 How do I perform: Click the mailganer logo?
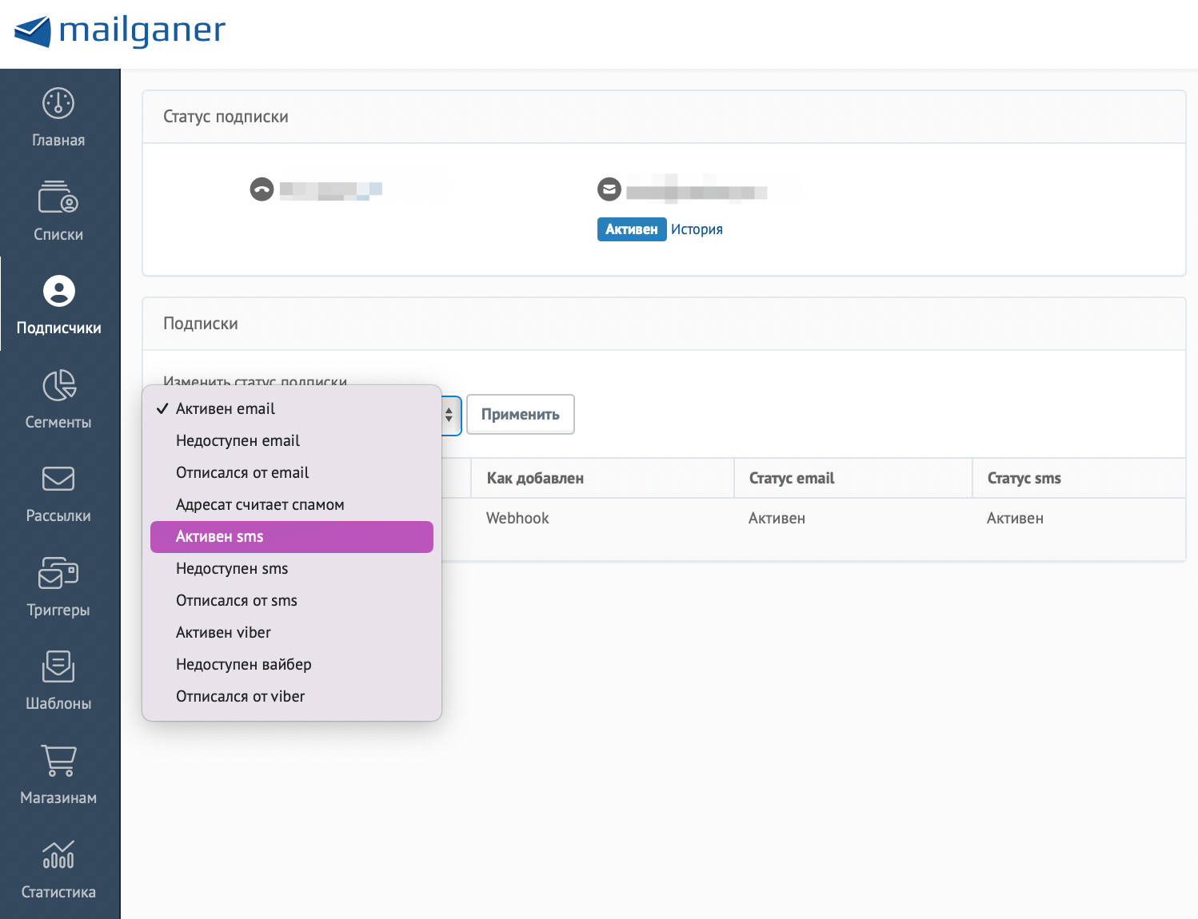[x=120, y=31]
